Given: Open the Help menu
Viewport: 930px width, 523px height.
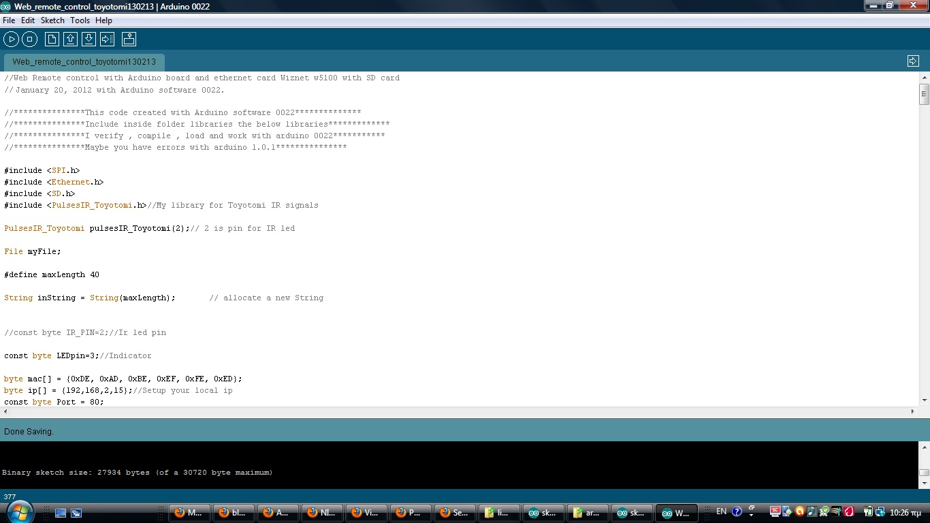Looking at the screenshot, I should pos(103,20).
